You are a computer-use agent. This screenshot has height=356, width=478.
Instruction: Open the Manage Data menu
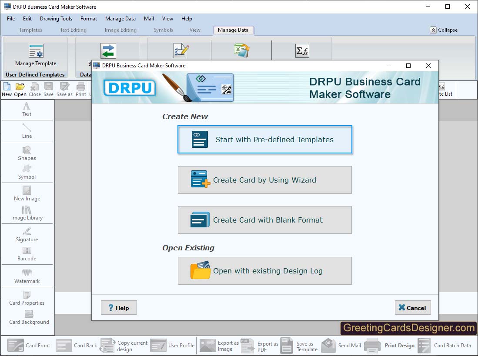coord(120,19)
